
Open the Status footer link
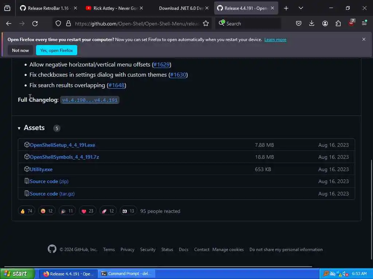click(x=167, y=249)
